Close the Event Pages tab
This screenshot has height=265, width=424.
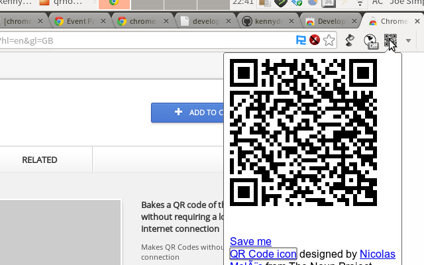[103, 21]
